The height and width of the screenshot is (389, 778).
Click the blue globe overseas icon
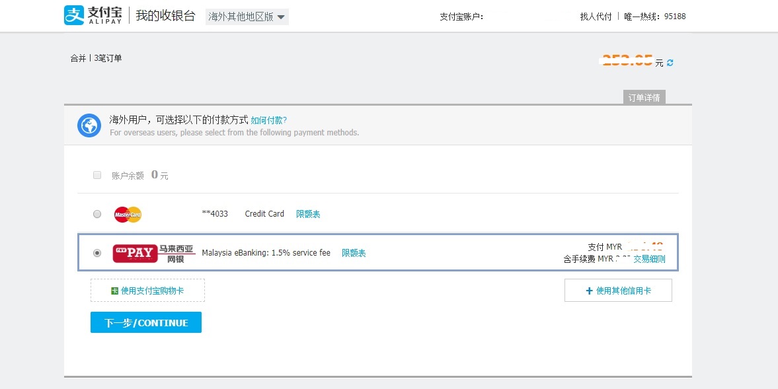click(89, 125)
